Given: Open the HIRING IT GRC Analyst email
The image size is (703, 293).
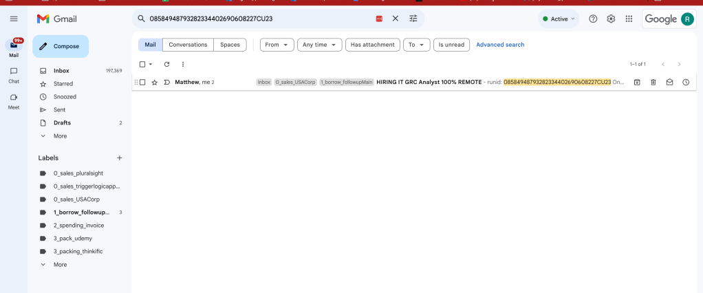Looking at the screenshot, I should [429, 82].
